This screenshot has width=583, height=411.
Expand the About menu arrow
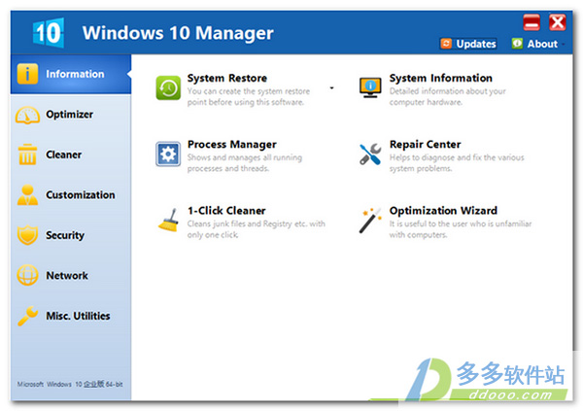[564, 45]
